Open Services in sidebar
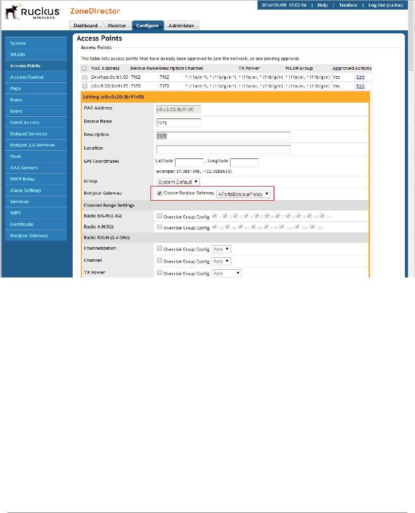This screenshot has width=415, height=513. [36, 202]
